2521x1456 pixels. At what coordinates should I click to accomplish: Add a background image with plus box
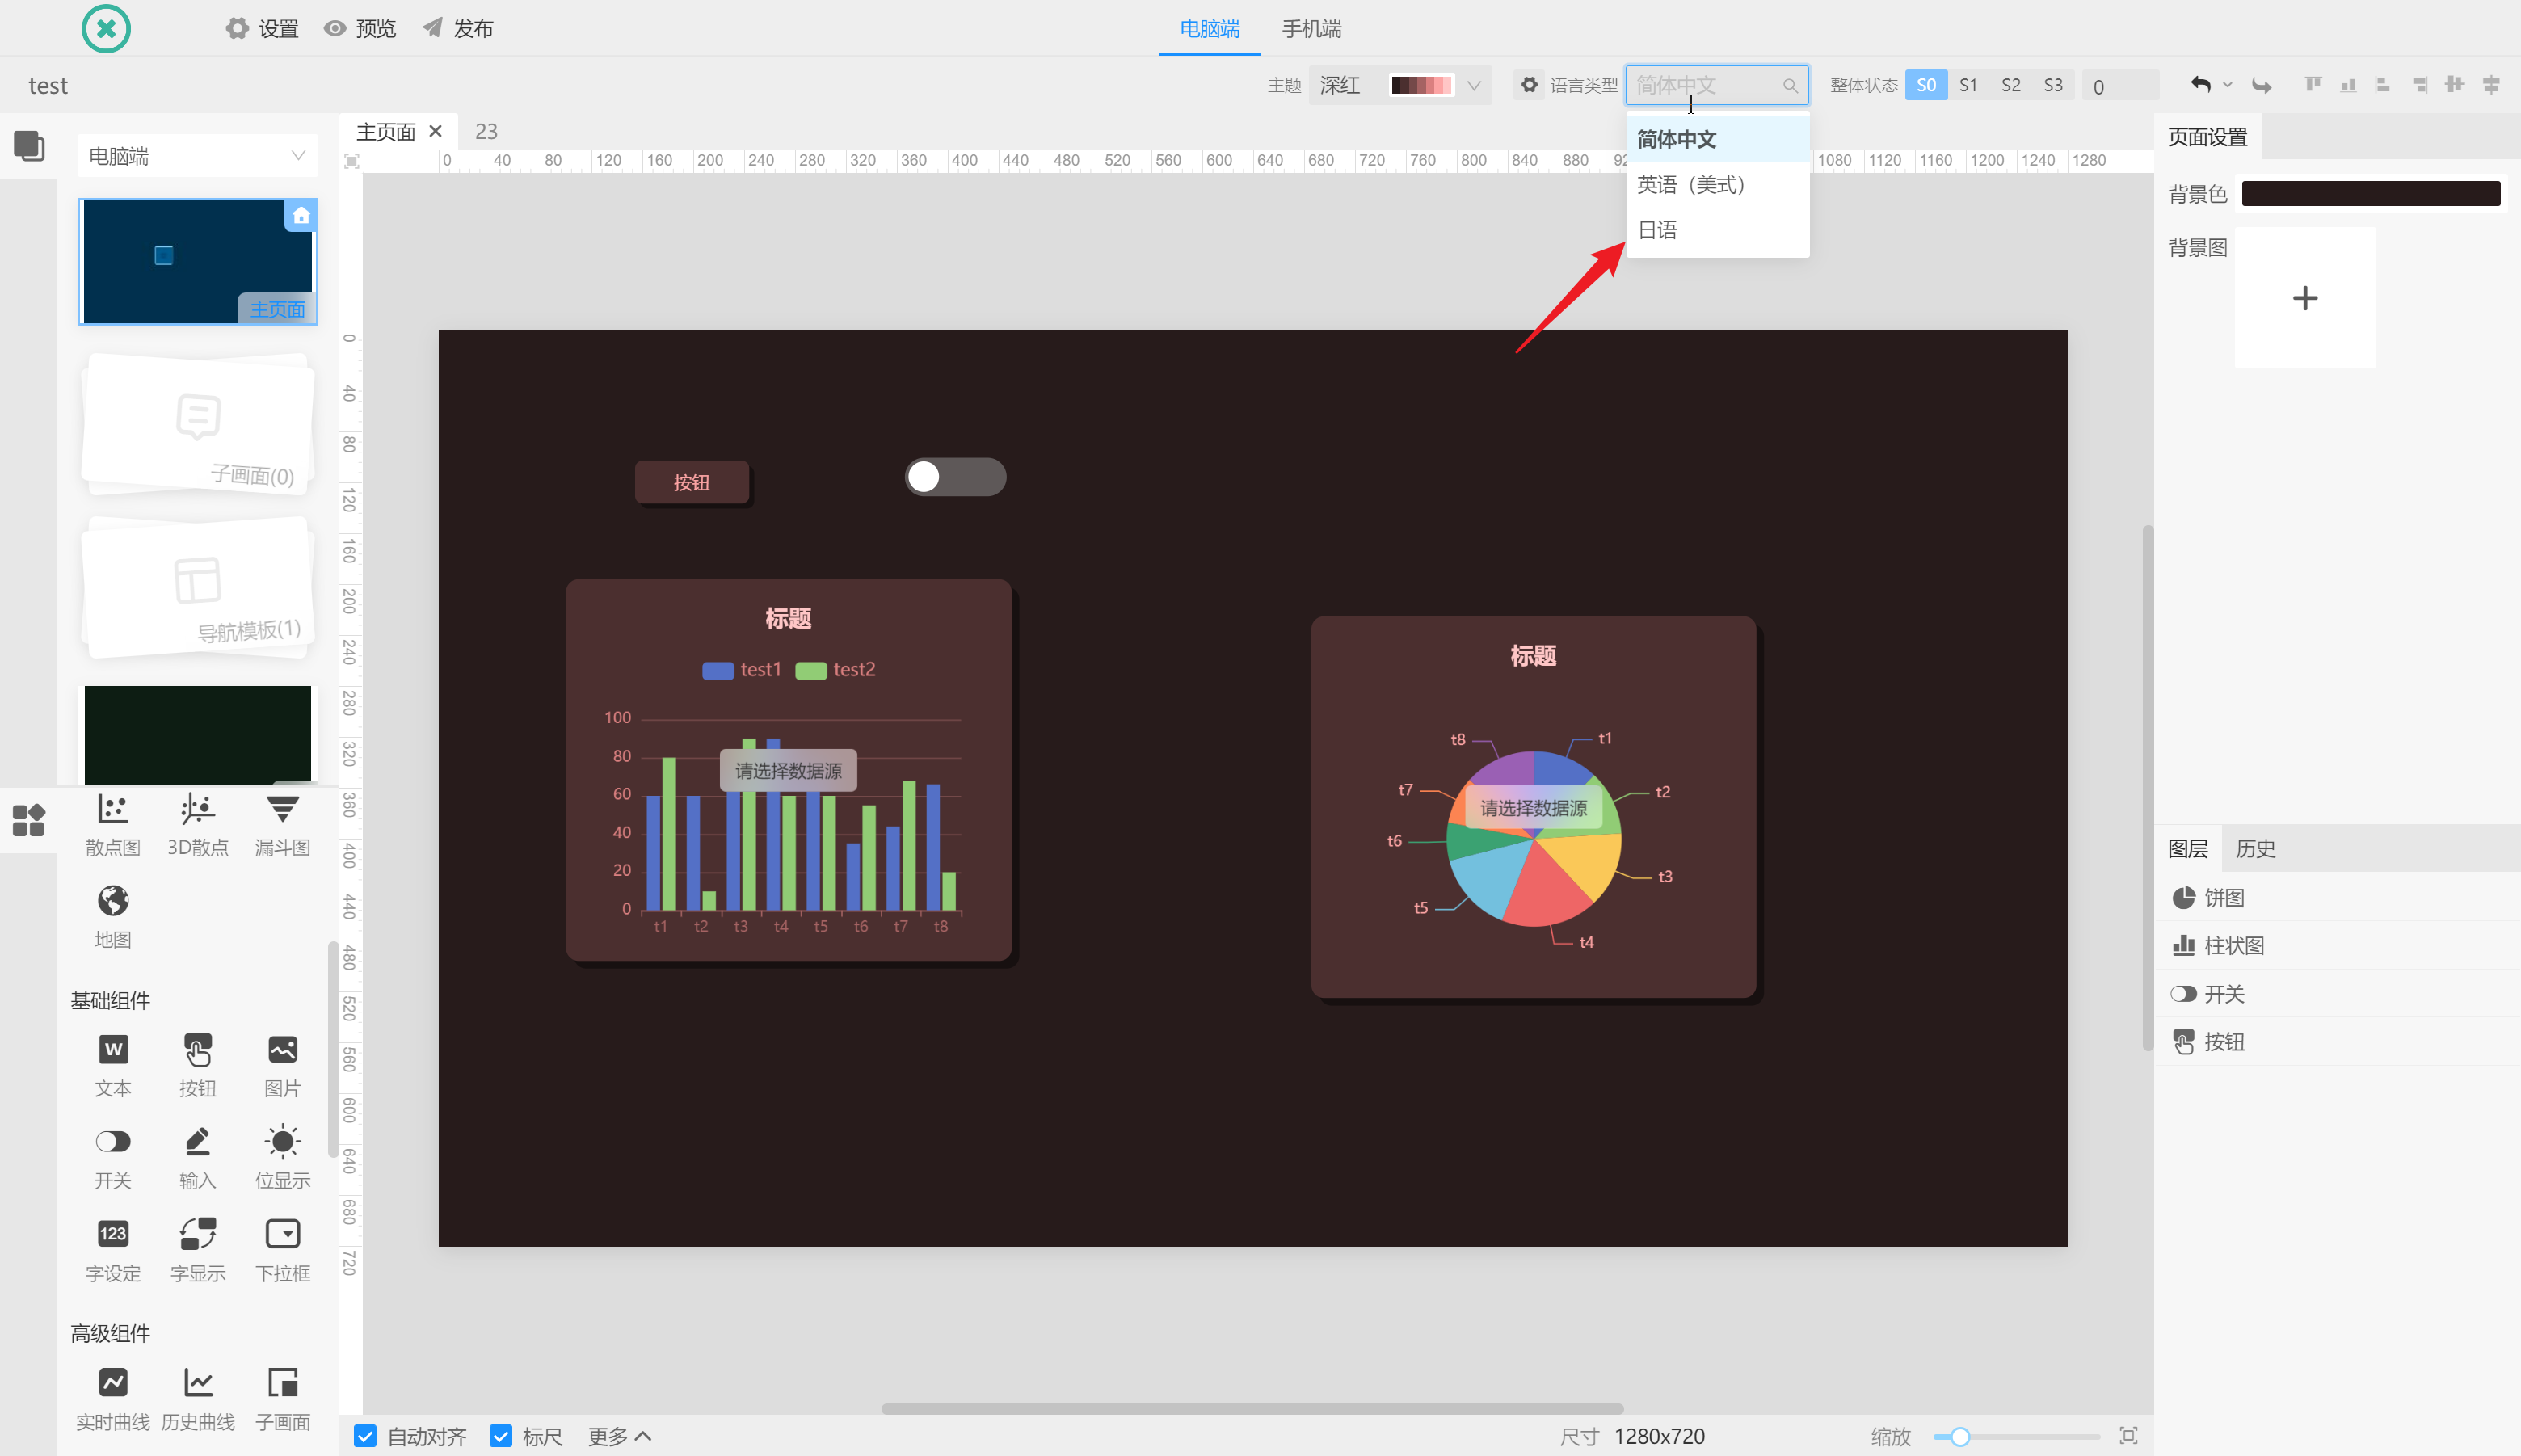pos(2304,297)
